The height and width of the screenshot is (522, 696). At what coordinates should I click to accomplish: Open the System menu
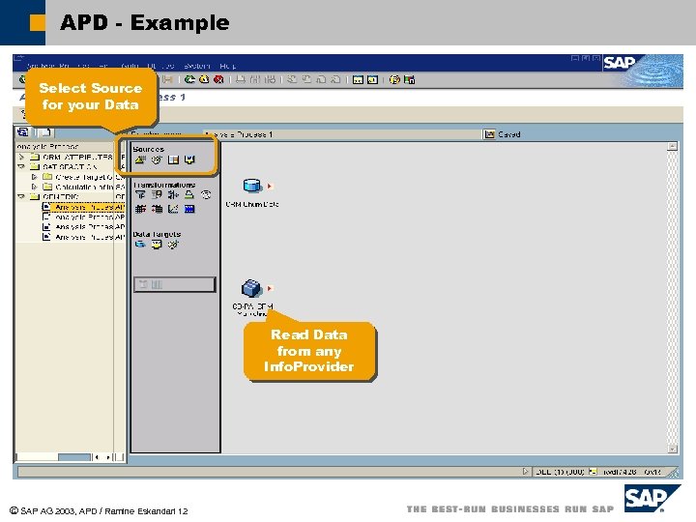pyautogui.click(x=197, y=66)
